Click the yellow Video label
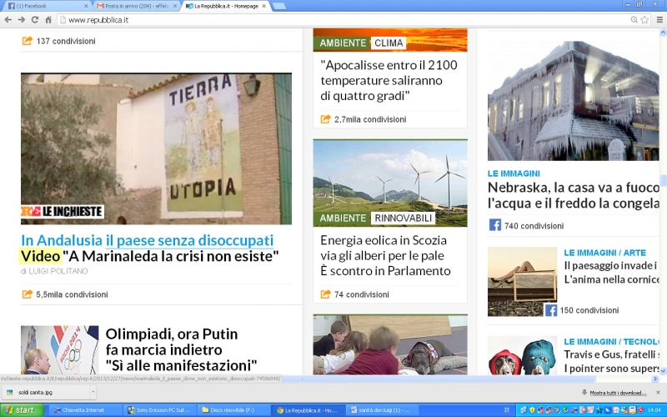 [41, 256]
